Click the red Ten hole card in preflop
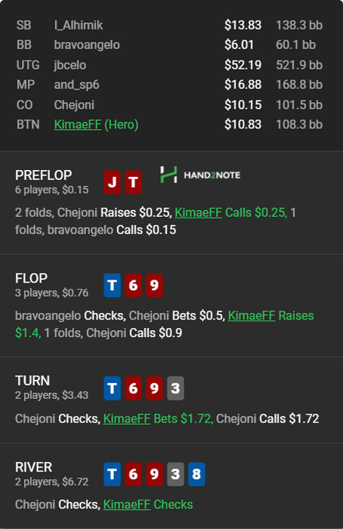 (x=133, y=182)
